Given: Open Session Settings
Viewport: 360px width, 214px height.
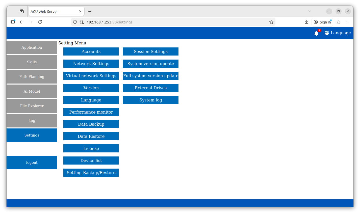Looking at the screenshot, I should point(151,51).
